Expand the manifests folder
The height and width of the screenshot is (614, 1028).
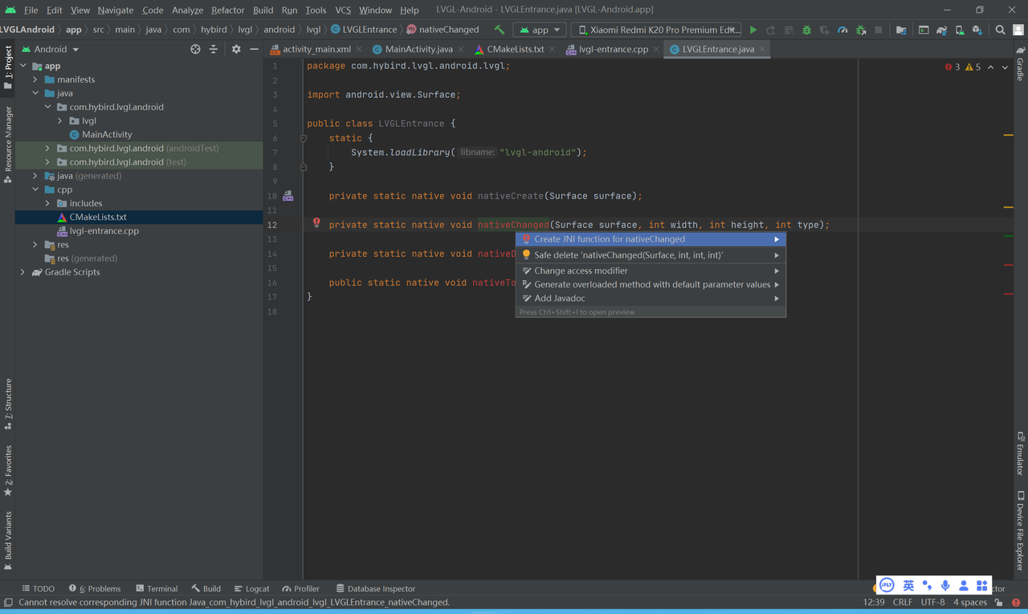click(x=35, y=79)
